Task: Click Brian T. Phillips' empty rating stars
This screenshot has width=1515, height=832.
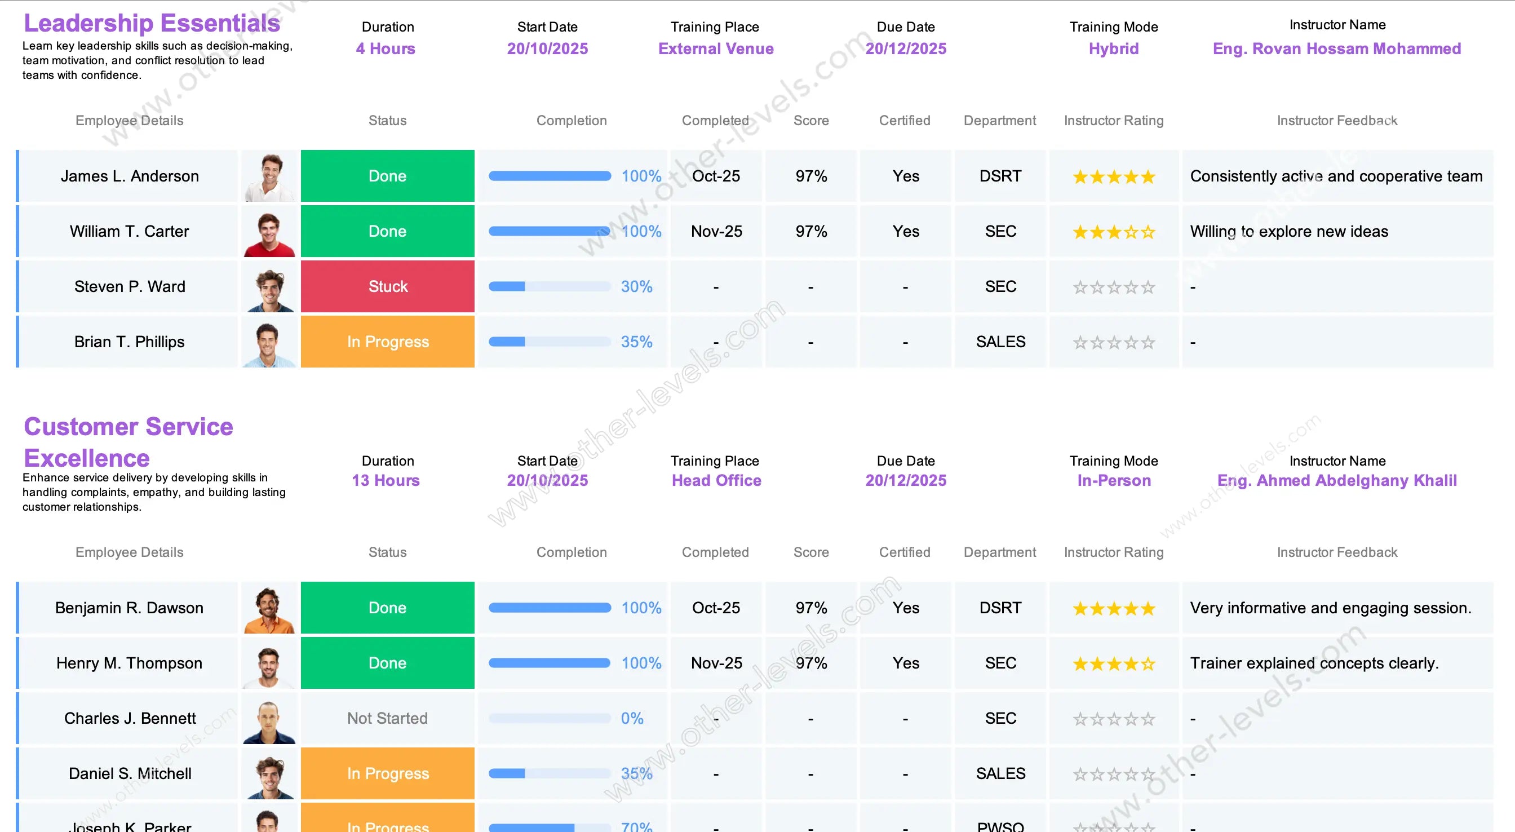Action: (1113, 343)
